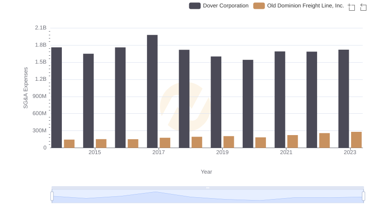
Task: Click the Dover Corporation dark legend swatch
Action: [x=195, y=6]
